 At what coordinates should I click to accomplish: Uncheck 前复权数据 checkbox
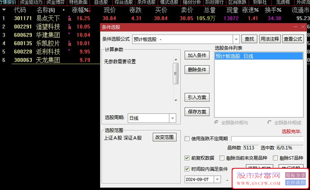187,158
